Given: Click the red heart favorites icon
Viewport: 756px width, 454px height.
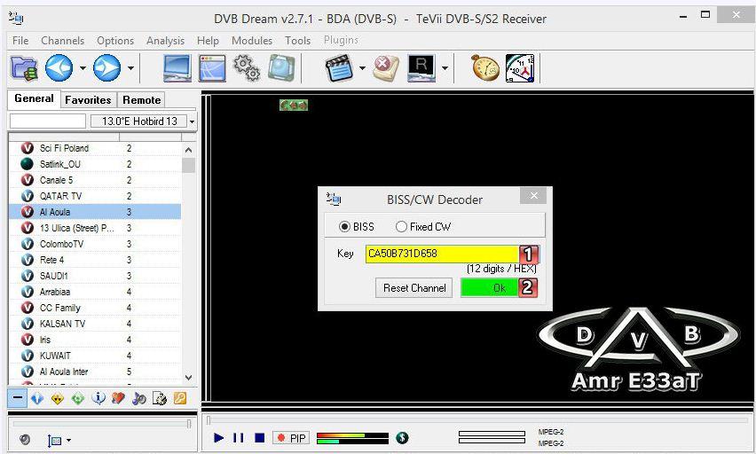Looking at the screenshot, I should (x=119, y=398).
